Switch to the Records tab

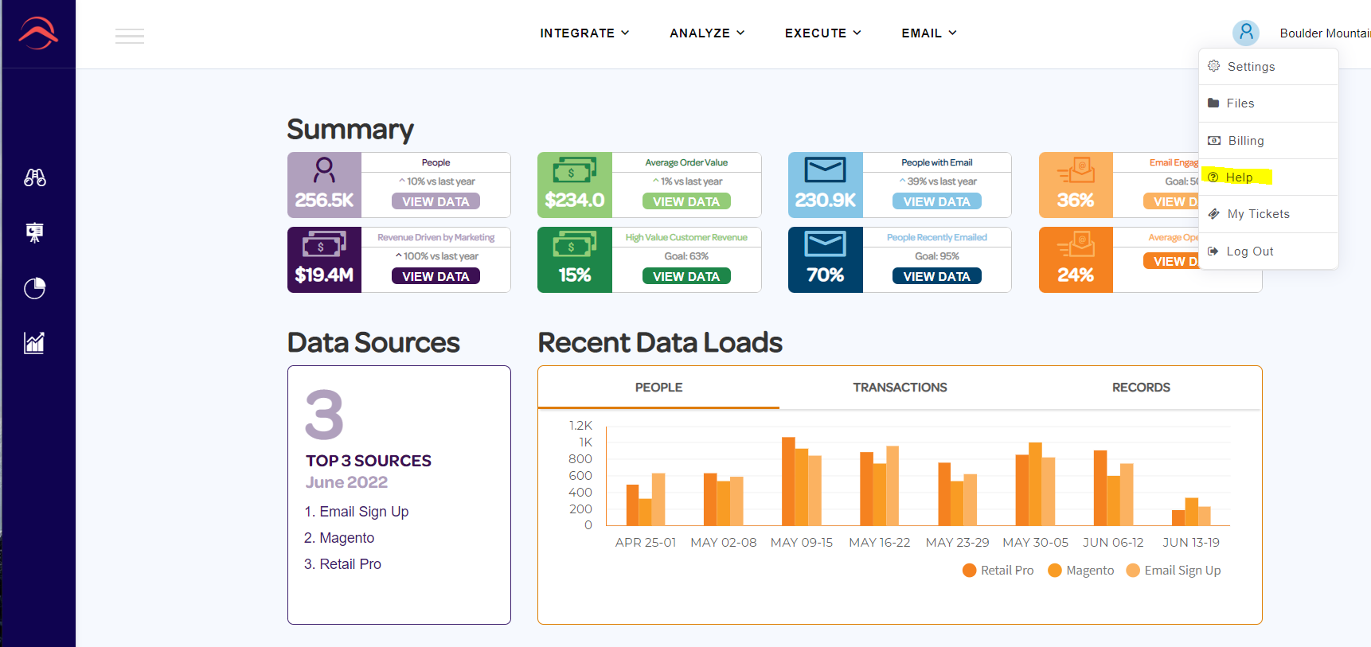tap(1141, 388)
